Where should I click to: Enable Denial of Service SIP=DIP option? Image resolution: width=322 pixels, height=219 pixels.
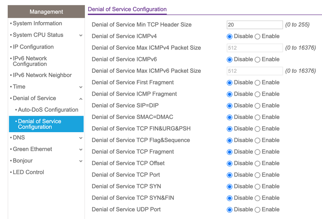(x=258, y=106)
